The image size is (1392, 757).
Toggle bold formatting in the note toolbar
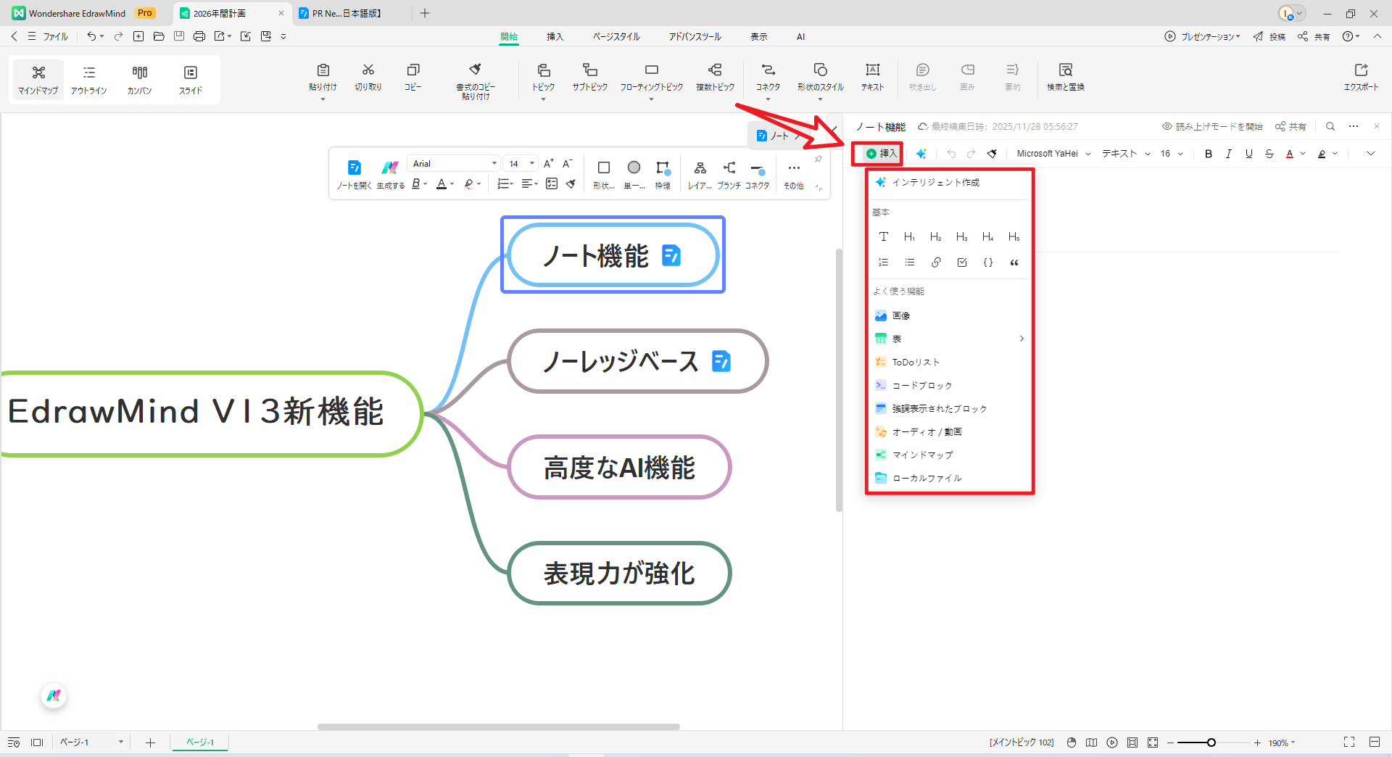(1208, 153)
